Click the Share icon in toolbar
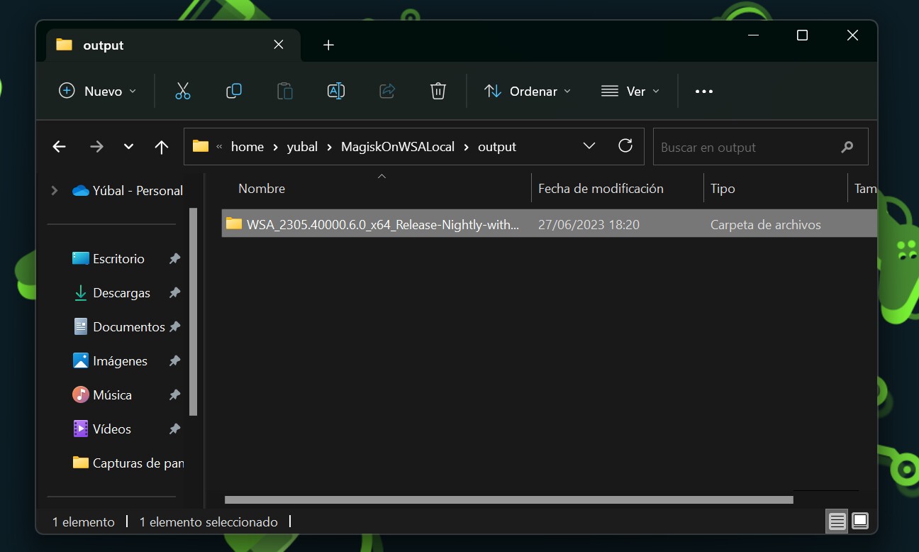919x552 pixels. [x=387, y=91]
